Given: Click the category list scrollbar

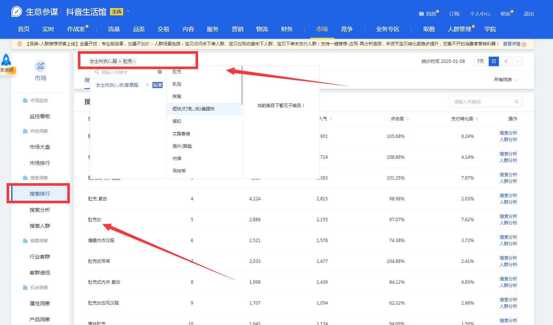Looking at the screenshot, I should (x=242, y=85).
